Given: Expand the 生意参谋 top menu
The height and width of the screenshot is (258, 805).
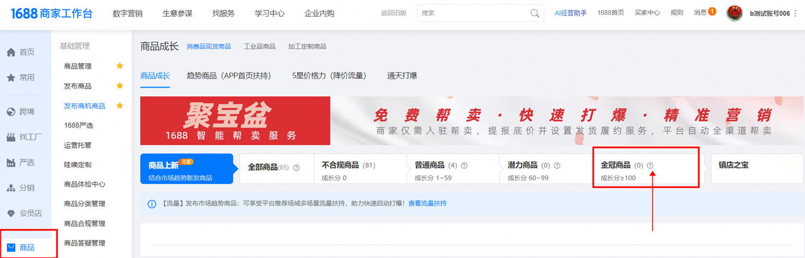Looking at the screenshot, I should [x=177, y=13].
